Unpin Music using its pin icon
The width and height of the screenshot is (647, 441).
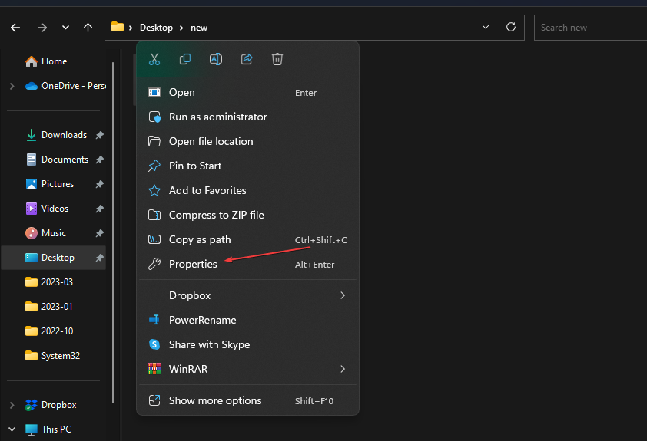(99, 233)
